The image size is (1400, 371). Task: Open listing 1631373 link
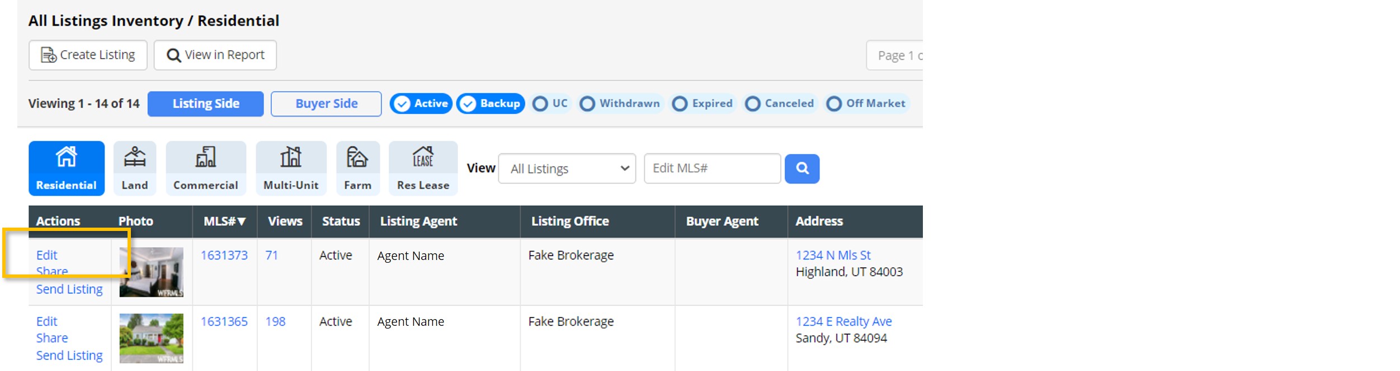point(224,256)
